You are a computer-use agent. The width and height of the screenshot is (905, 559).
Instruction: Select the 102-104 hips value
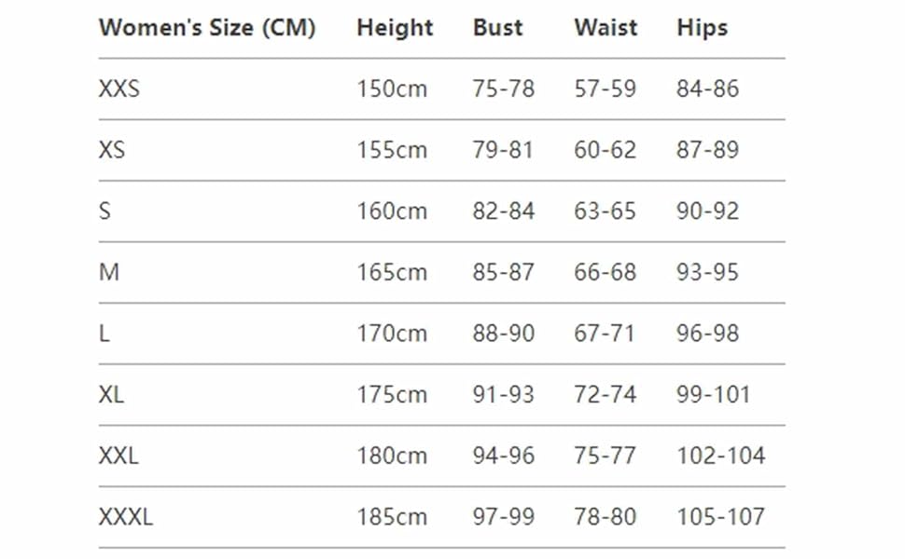(721, 456)
